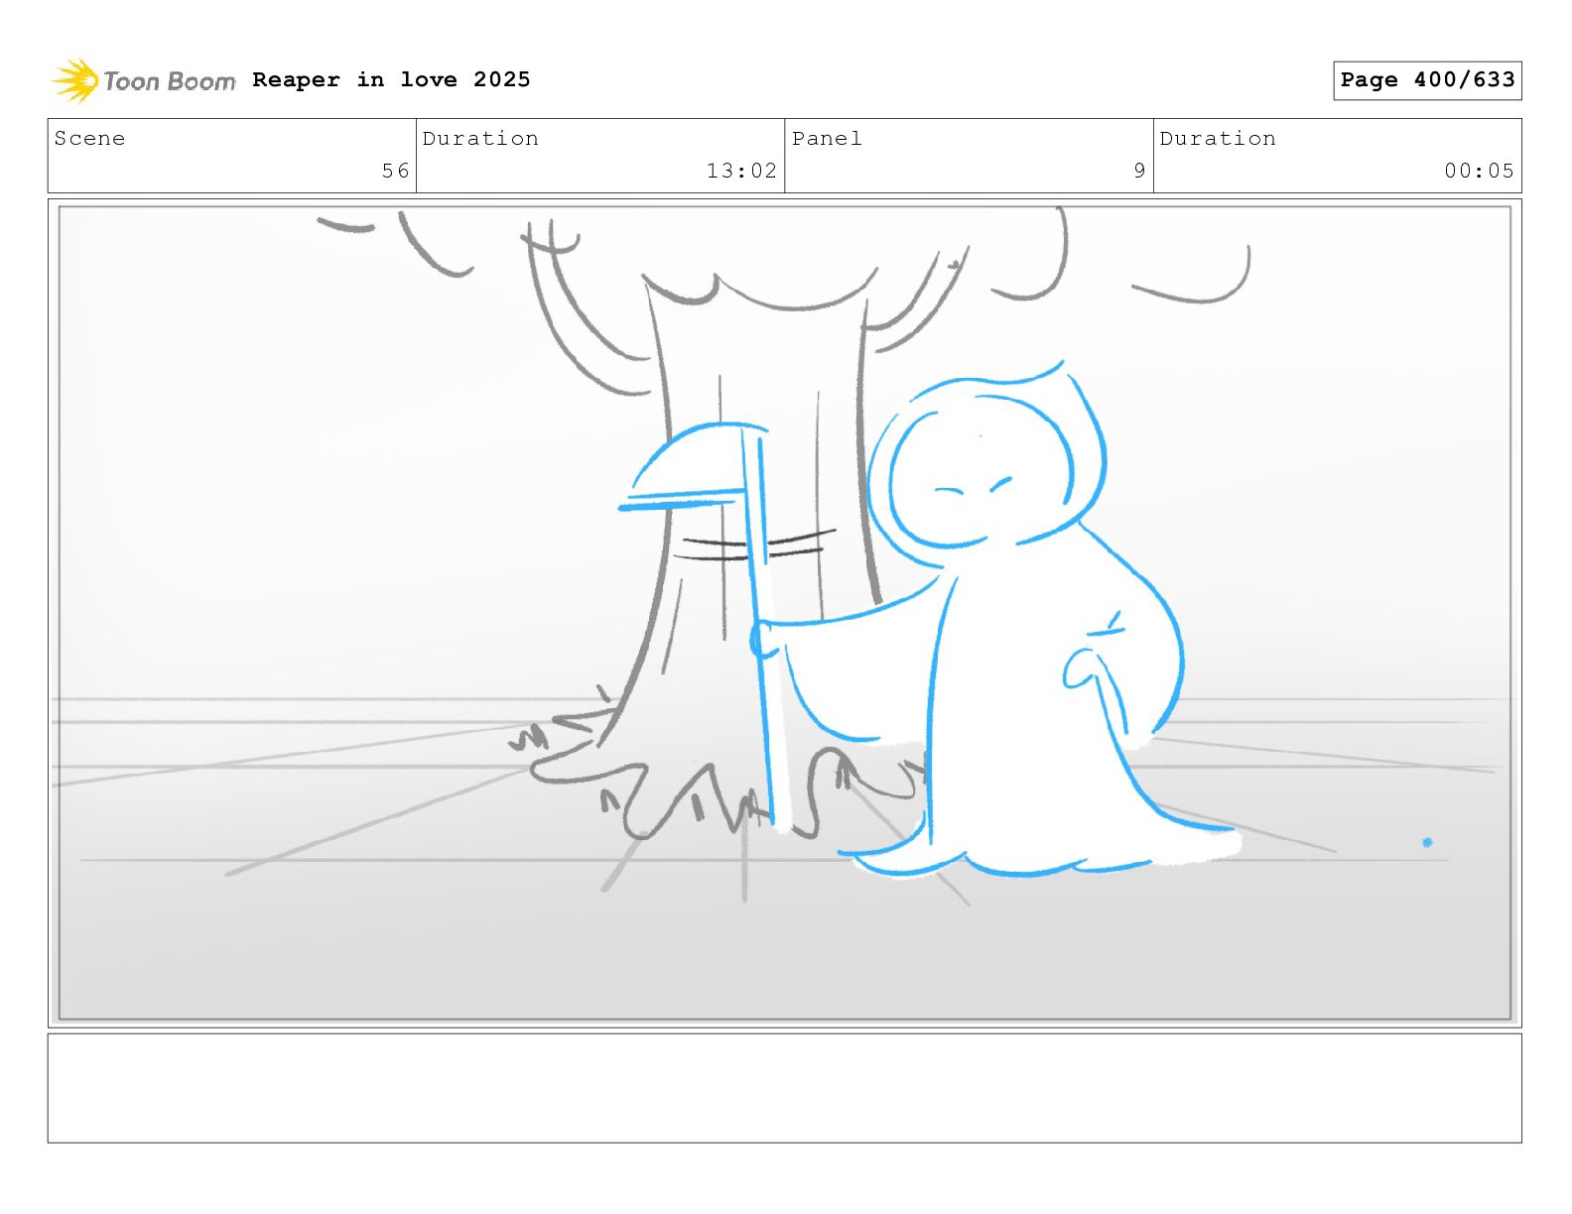Click the panel number '9'
The image size is (1572, 1214).
1140,171
